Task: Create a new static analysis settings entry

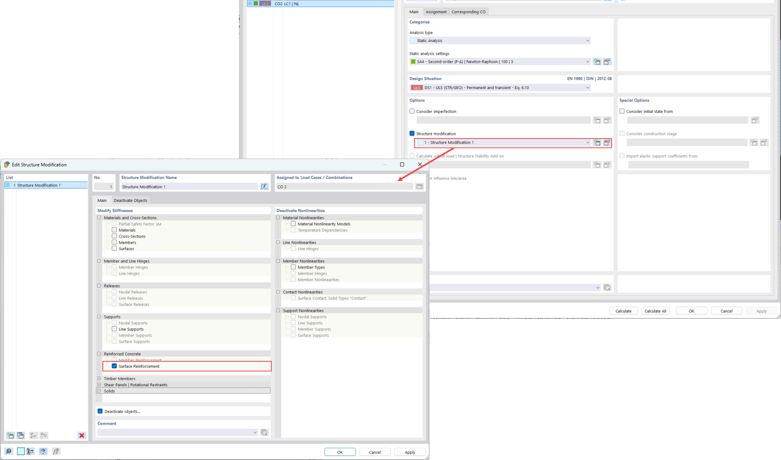Action: point(597,62)
